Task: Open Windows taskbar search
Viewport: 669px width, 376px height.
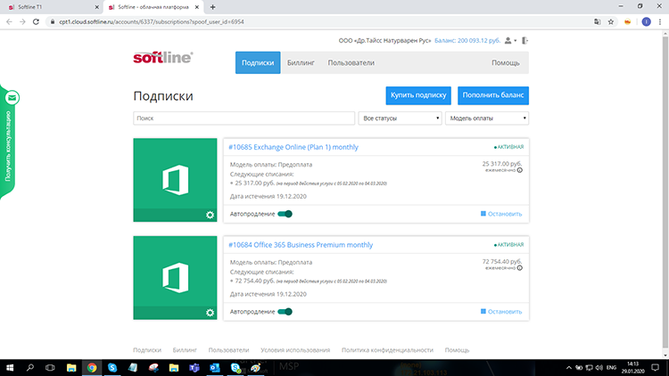Action: (x=29, y=367)
